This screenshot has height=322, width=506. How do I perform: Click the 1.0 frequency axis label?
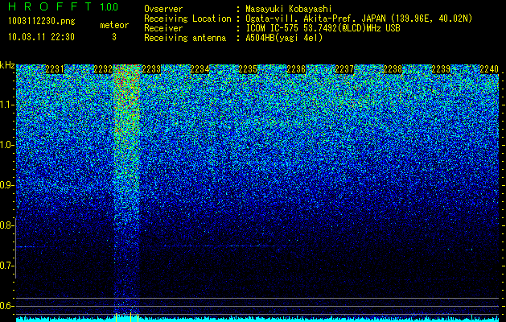7,145
